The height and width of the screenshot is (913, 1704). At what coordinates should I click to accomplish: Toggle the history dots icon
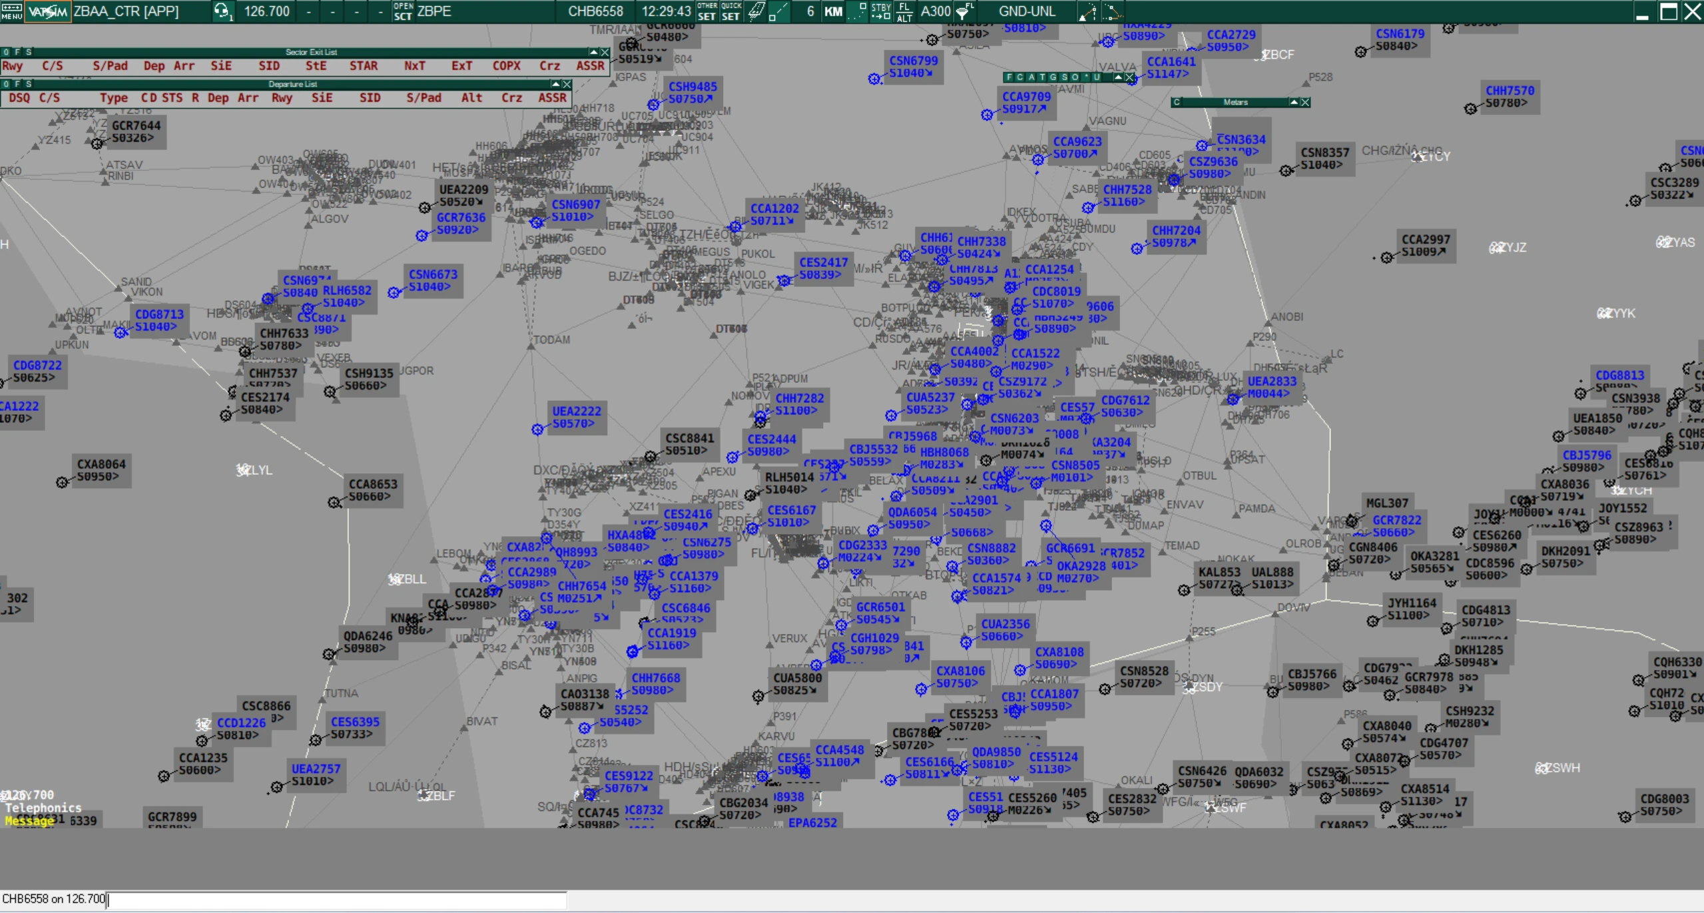click(x=857, y=11)
